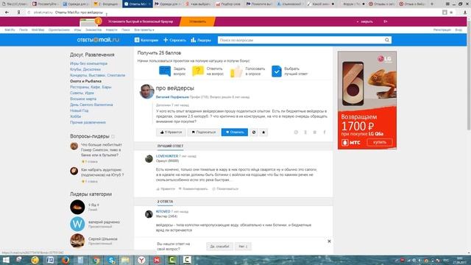The width and height of the screenshot is (471, 265).
Task: Open Сергей Шпынков's leader profile
Action: 103,239
